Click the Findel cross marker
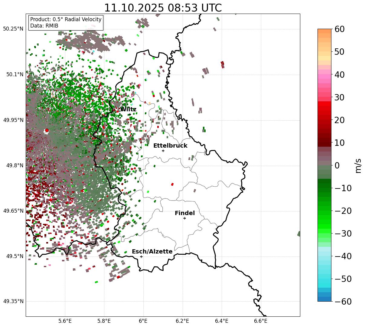Image resolution: width=365 pixels, height=327 pixels. pyautogui.click(x=184, y=218)
